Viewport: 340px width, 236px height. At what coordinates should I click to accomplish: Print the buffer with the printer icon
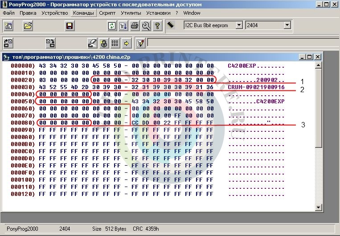(x=135, y=26)
